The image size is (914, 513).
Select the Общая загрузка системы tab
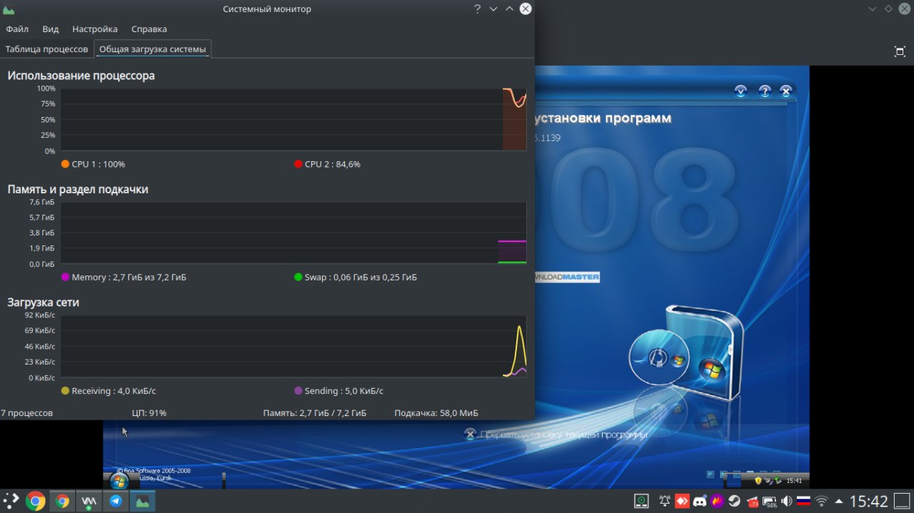tap(152, 49)
